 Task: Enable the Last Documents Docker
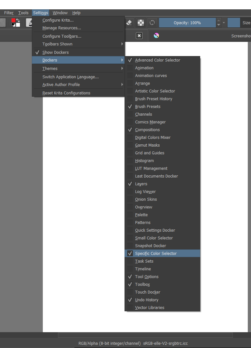162,176
